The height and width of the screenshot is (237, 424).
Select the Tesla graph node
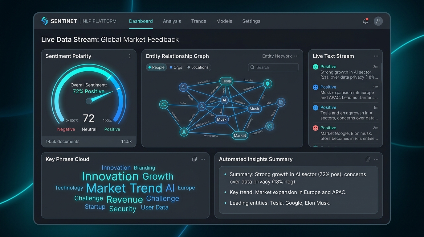click(226, 81)
